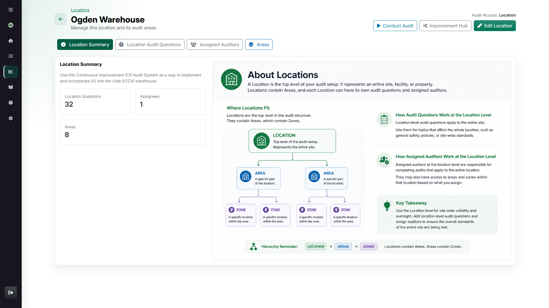This screenshot has height=308, width=549.
Task: Click the Location Questions 32 card
Action: pyautogui.click(x=95, y=101)
